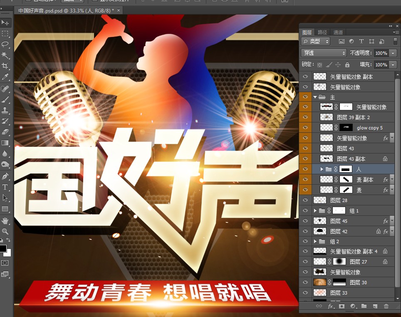Create a new layer
The width and height of the screenshot is (401, 317).
click(x=375, y=306)
